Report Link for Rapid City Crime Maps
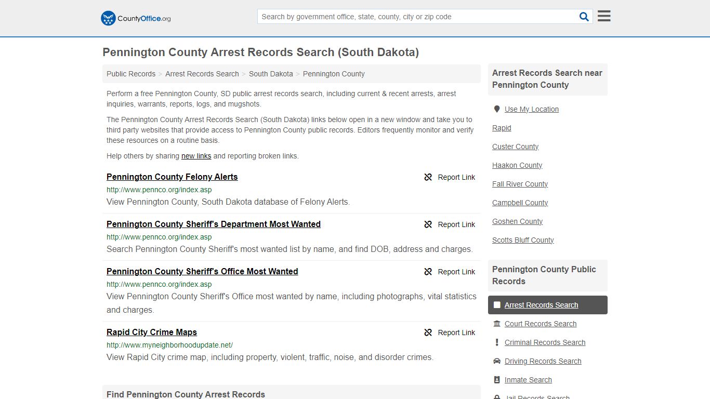The image size is (710, 399). click(x=456, y=332)
